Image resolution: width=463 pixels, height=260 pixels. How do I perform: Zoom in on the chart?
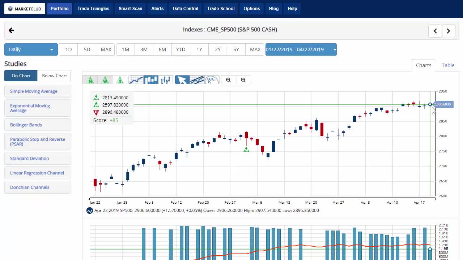coord(228,80)
